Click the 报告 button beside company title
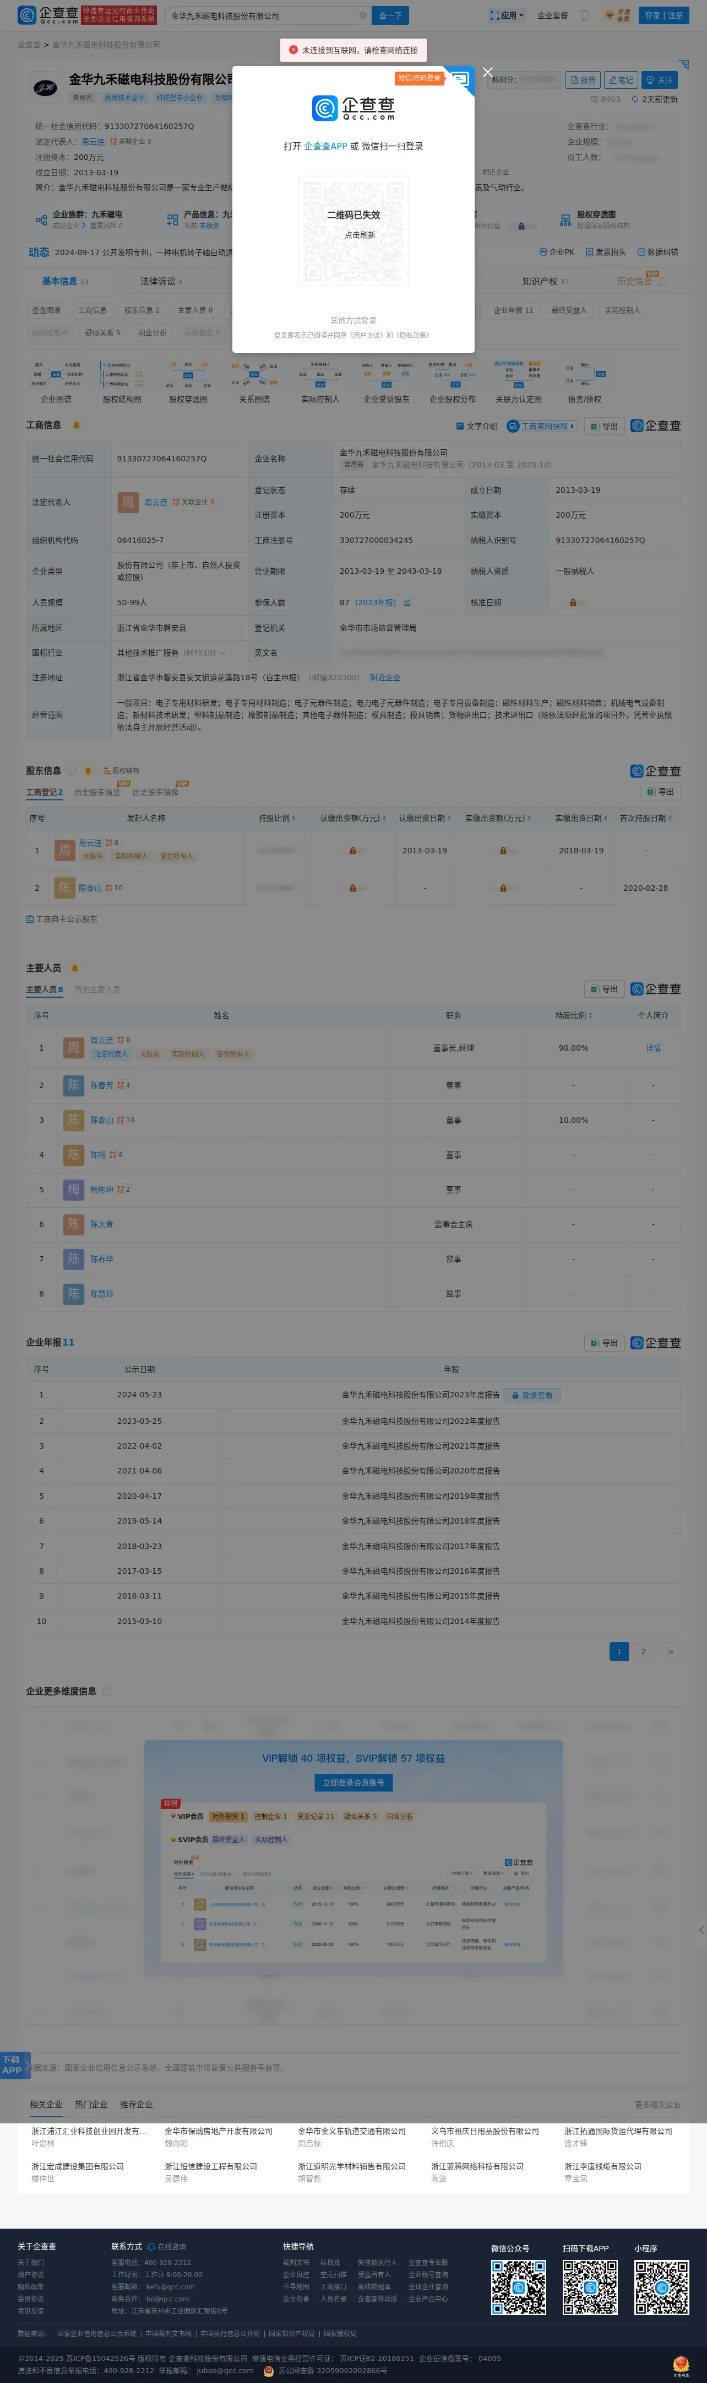 coord(582,79)
